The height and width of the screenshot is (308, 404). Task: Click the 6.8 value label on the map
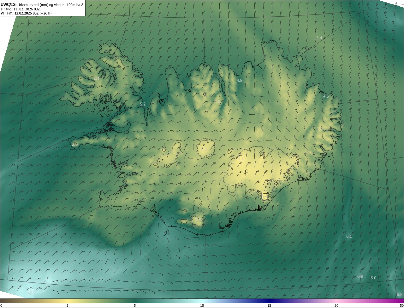pos(400,294)
